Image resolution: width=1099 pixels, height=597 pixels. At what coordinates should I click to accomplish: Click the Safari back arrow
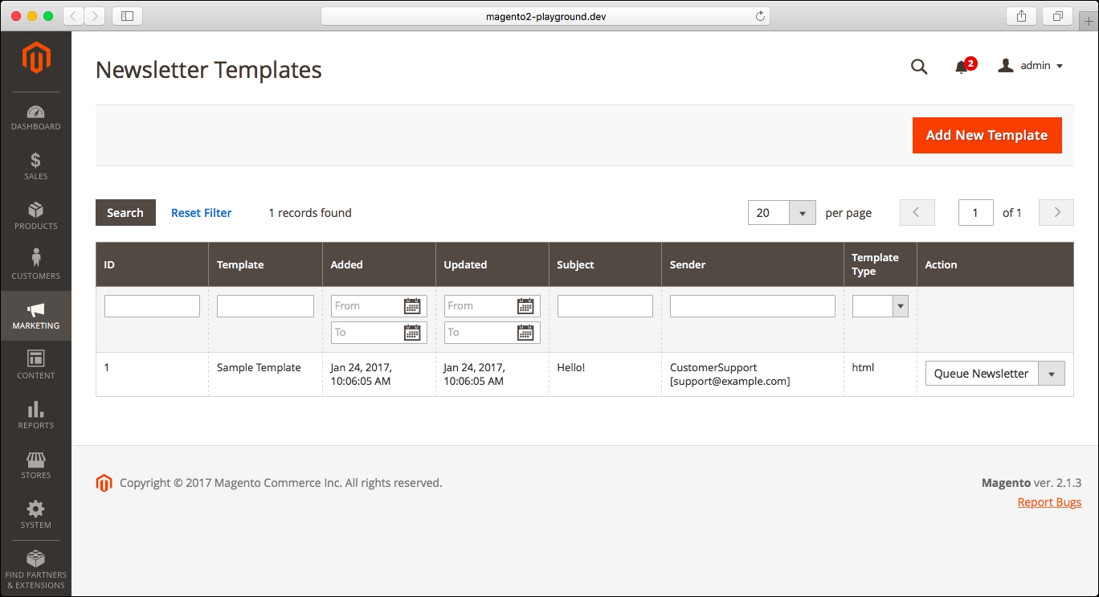click(73, 16)
